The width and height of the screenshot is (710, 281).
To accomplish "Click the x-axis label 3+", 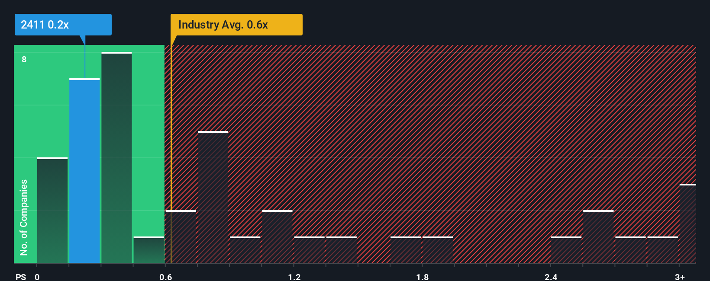I will (680, 277).
